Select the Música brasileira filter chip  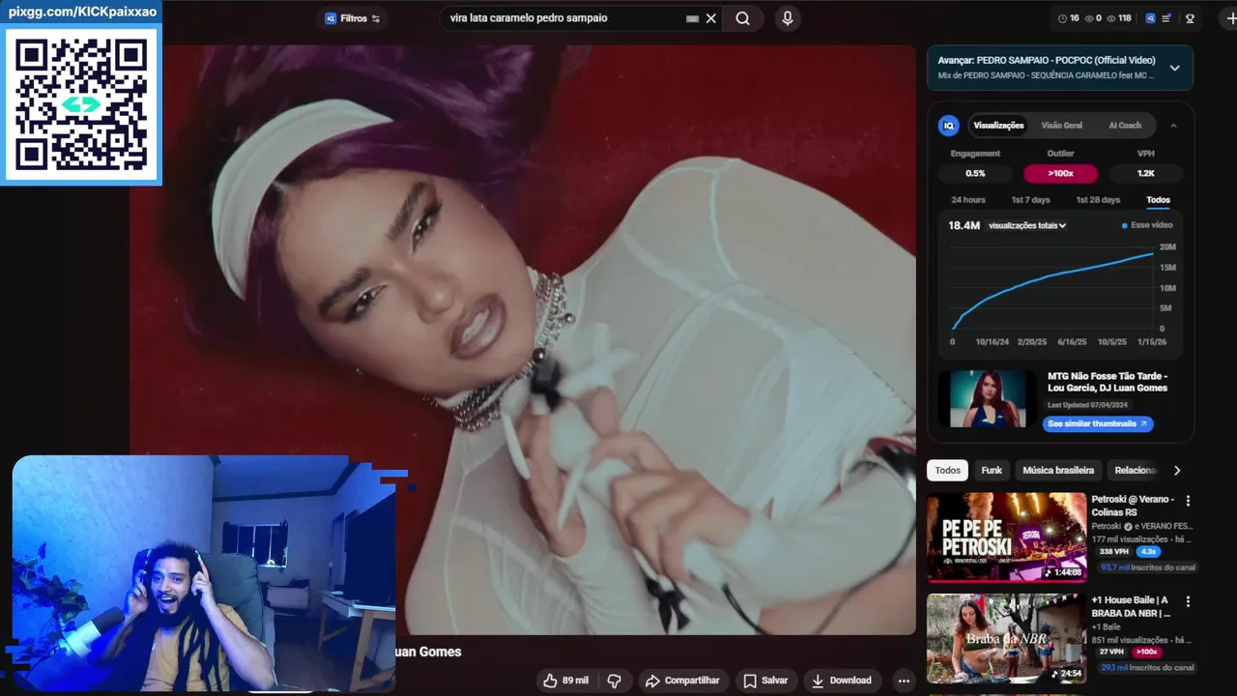coord(1058,470)
